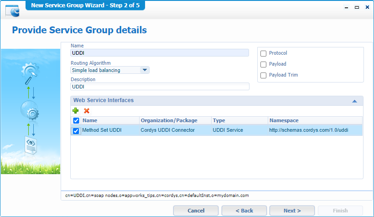
Task: Open the Routing Algorithm dropdown
Action: coord(144,70)
